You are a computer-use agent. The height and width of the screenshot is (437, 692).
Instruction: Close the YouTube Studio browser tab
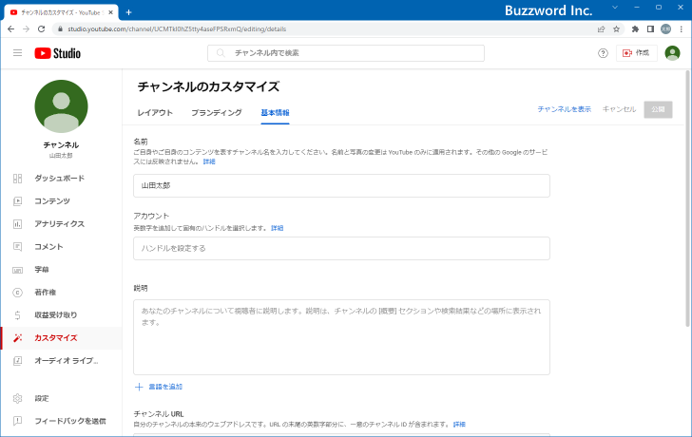[x=110, y=12]
